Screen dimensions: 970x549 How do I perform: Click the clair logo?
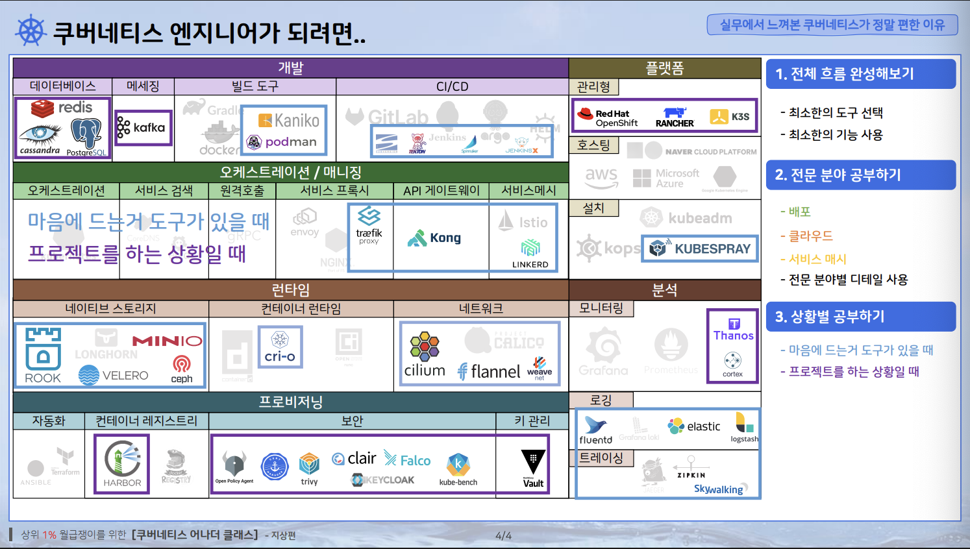point(354,458)
